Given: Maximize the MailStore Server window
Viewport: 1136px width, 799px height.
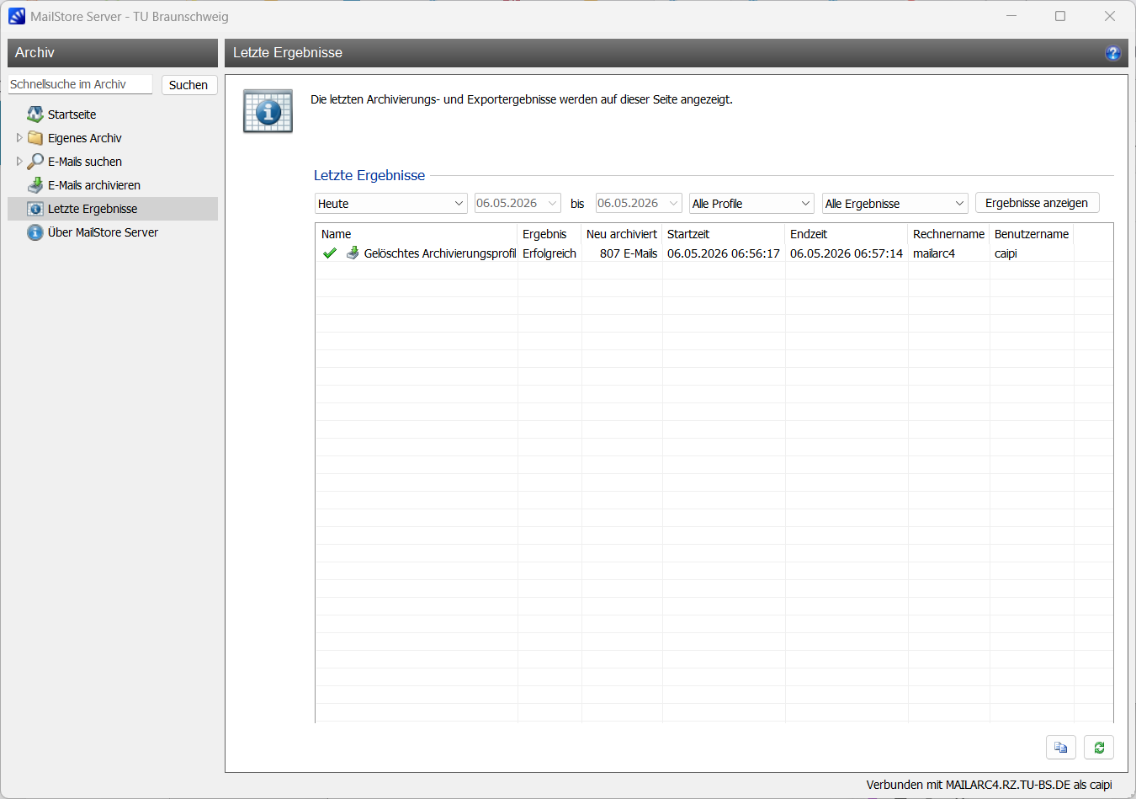Looking at the screenshot, I should point(1060,16).
